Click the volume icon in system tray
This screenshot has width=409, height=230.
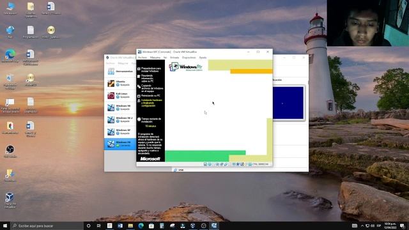373,226
